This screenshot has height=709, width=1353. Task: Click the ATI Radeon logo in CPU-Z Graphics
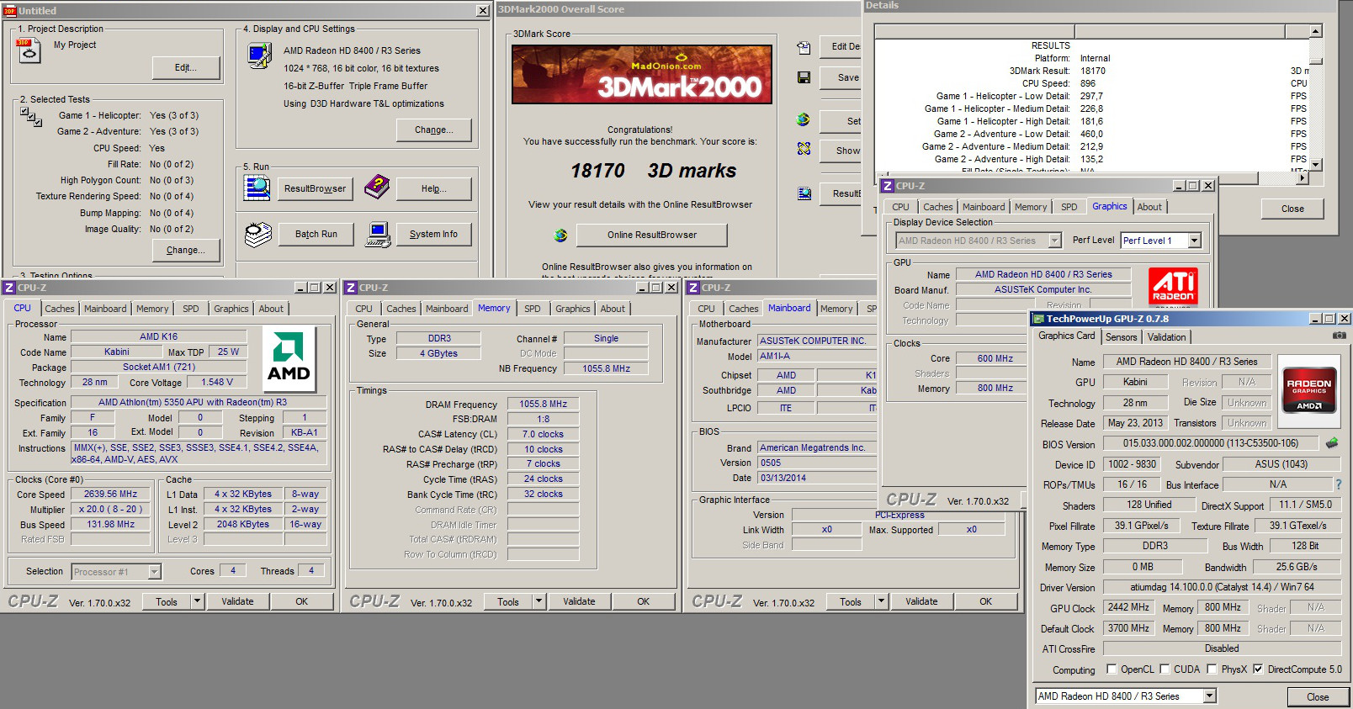[1173, 286]
